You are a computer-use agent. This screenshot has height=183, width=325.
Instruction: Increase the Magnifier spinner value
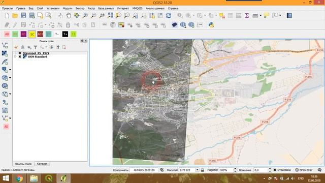pos(235,169)
